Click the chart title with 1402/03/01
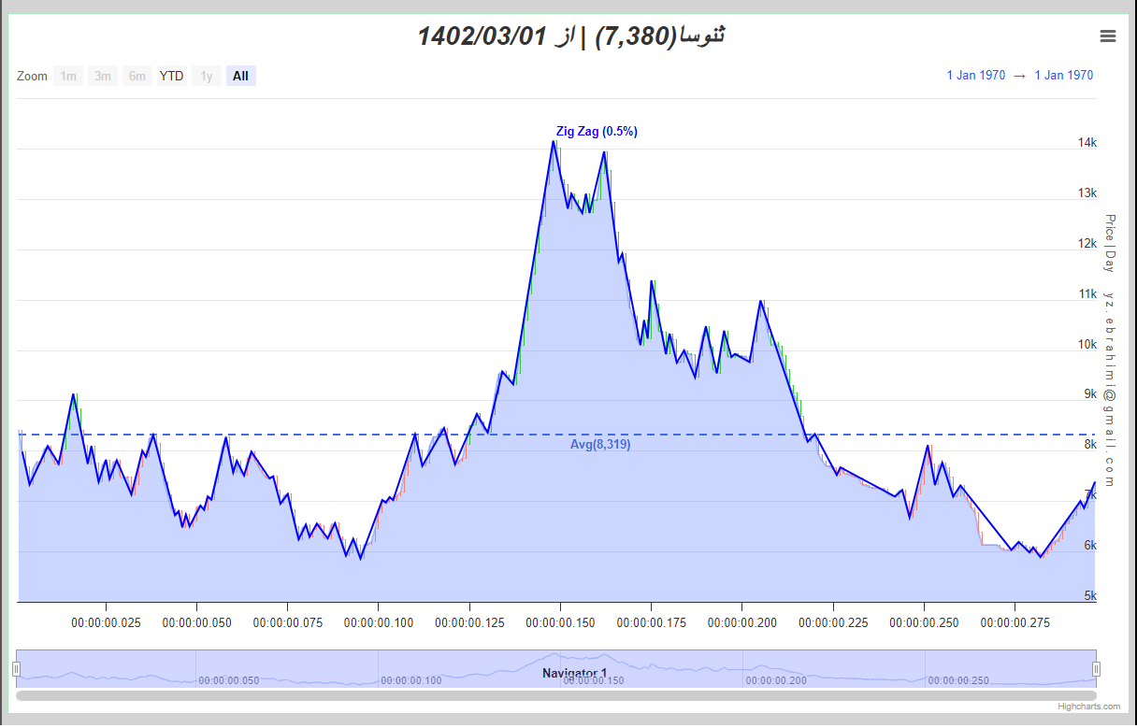Viewport: 1137px width, 728px height. (571, 36)
